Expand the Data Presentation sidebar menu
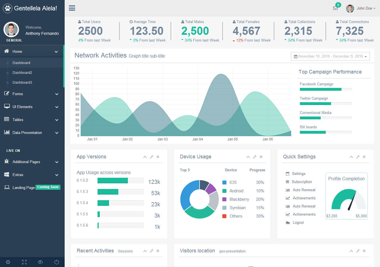Screen dimensions: 380x267 [31, 133]
